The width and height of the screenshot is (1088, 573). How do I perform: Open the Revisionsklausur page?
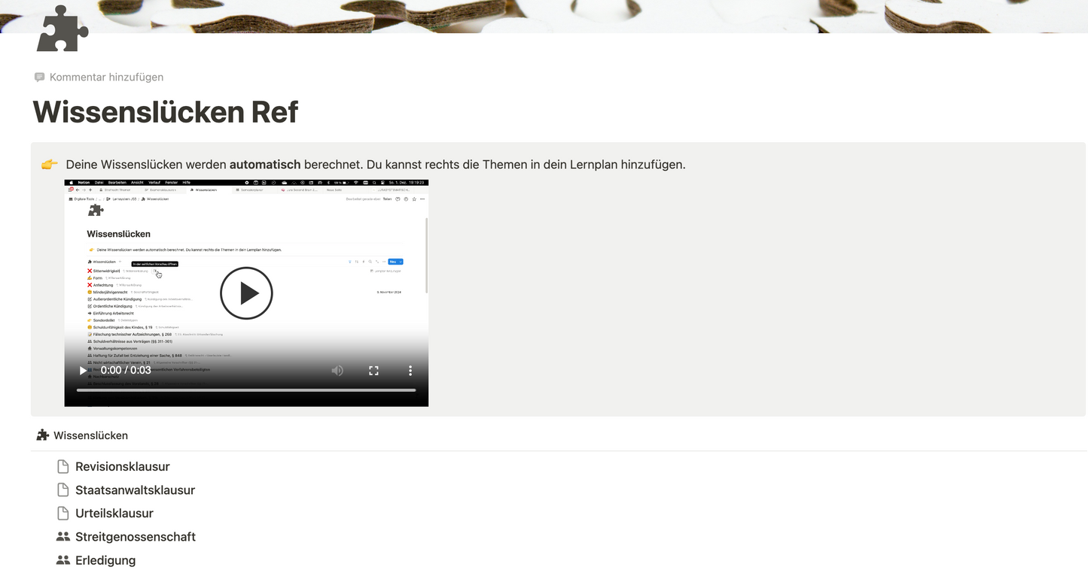click(123, 467)
